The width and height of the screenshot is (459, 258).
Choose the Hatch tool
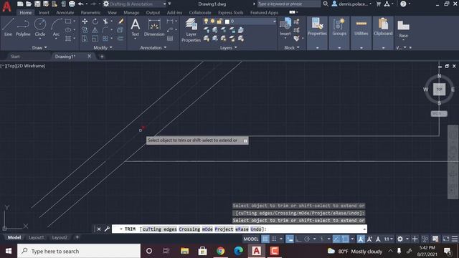point(68,38)
